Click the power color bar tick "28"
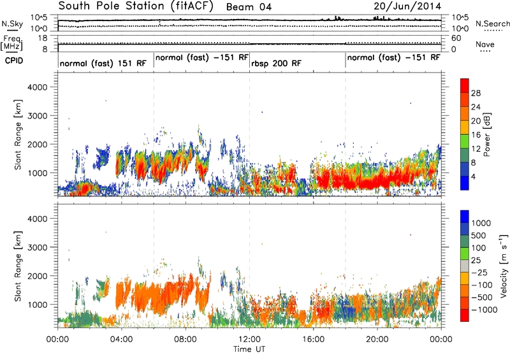Screen dimensions: 510x353 point(476,93)
